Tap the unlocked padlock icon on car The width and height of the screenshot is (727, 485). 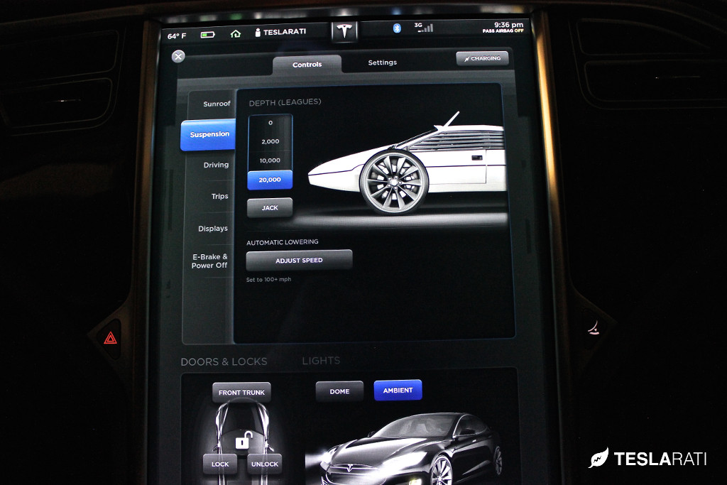click(243, 440)
